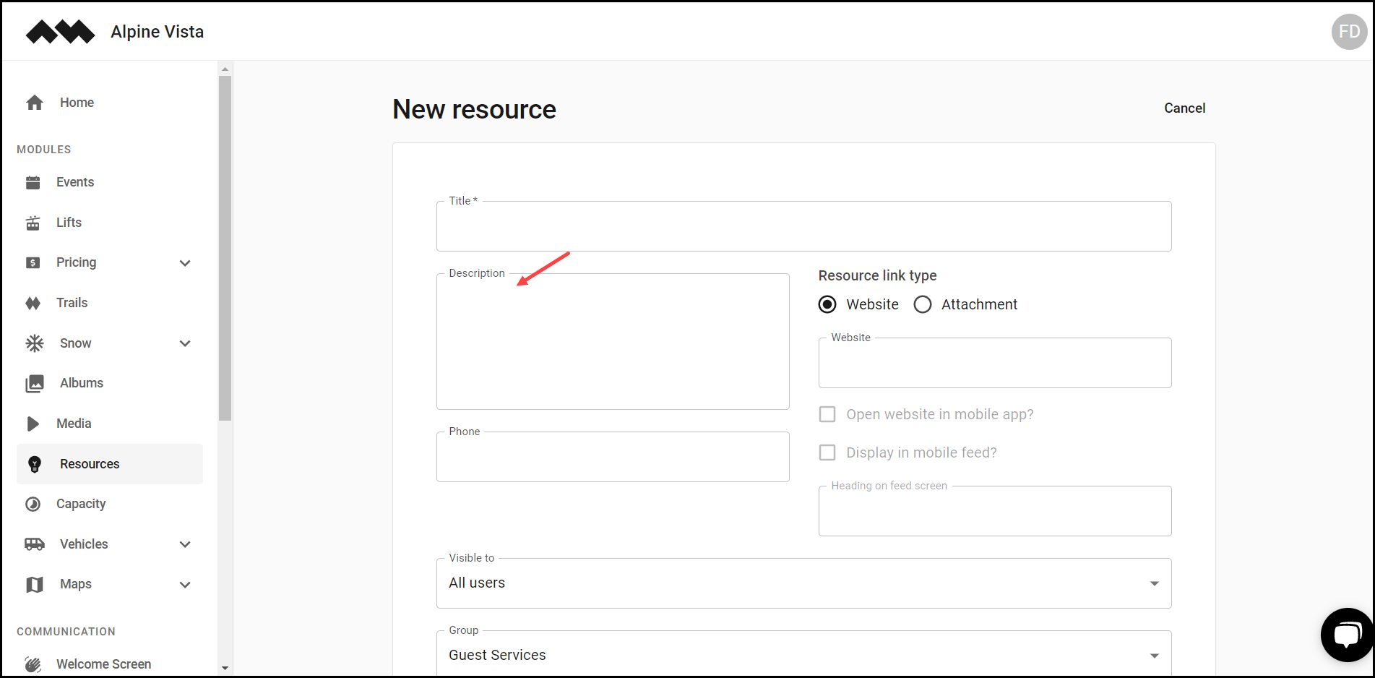Click the Trails icon in sidebar
Image resolution: width=1375 pixels, height=678 pixels.
coord(33,302)
